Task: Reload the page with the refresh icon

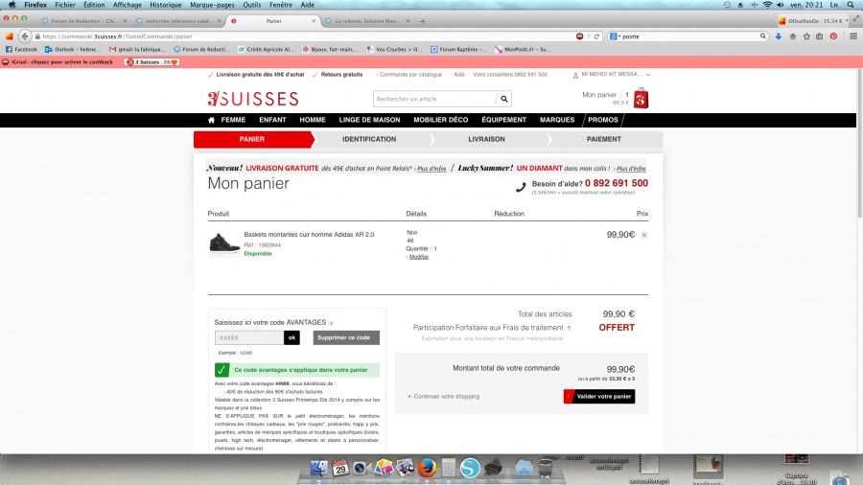Action: pyautogui.click(x=596, y=36)
